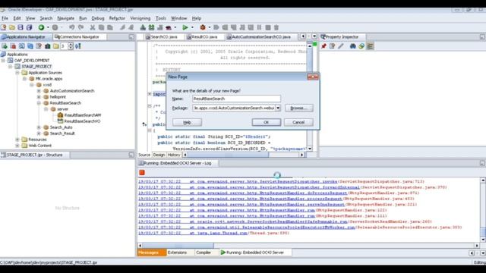Click the Name field in New Page dialog
Image resolution: width=486 pixels, height=273 pixels.
pyautogui.click(x=236, y=99)
